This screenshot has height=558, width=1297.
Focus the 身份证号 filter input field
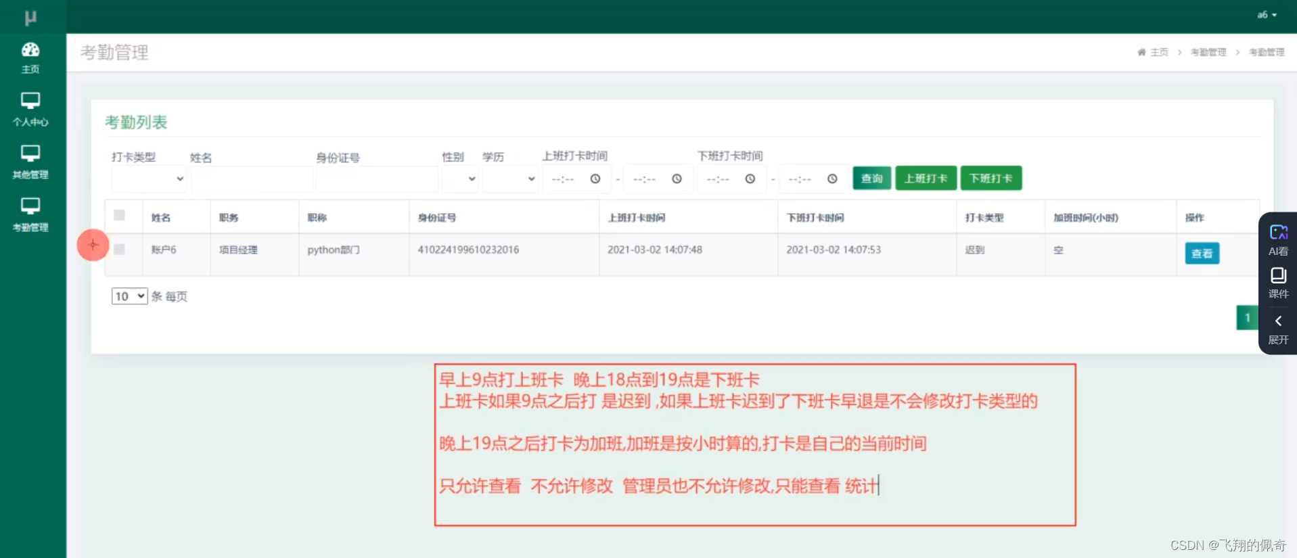pos(377,179)
